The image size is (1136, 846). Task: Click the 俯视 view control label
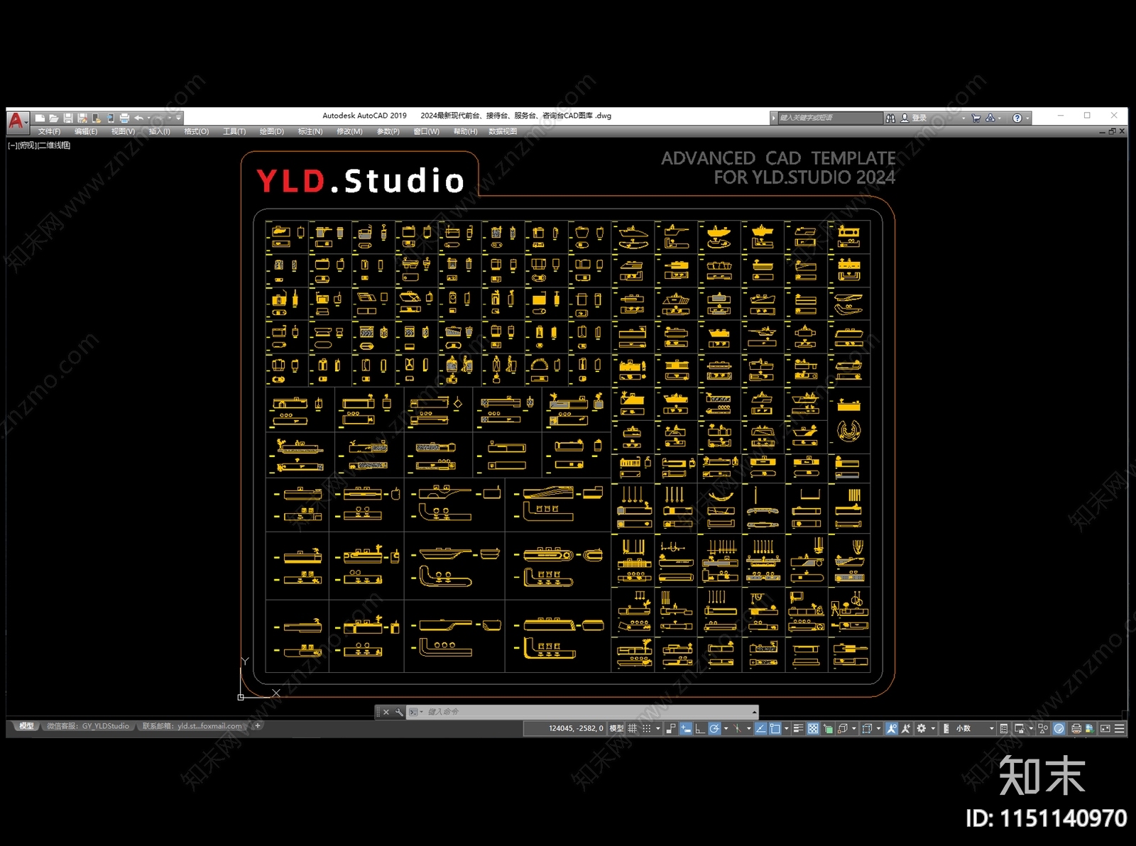[28, 145]
